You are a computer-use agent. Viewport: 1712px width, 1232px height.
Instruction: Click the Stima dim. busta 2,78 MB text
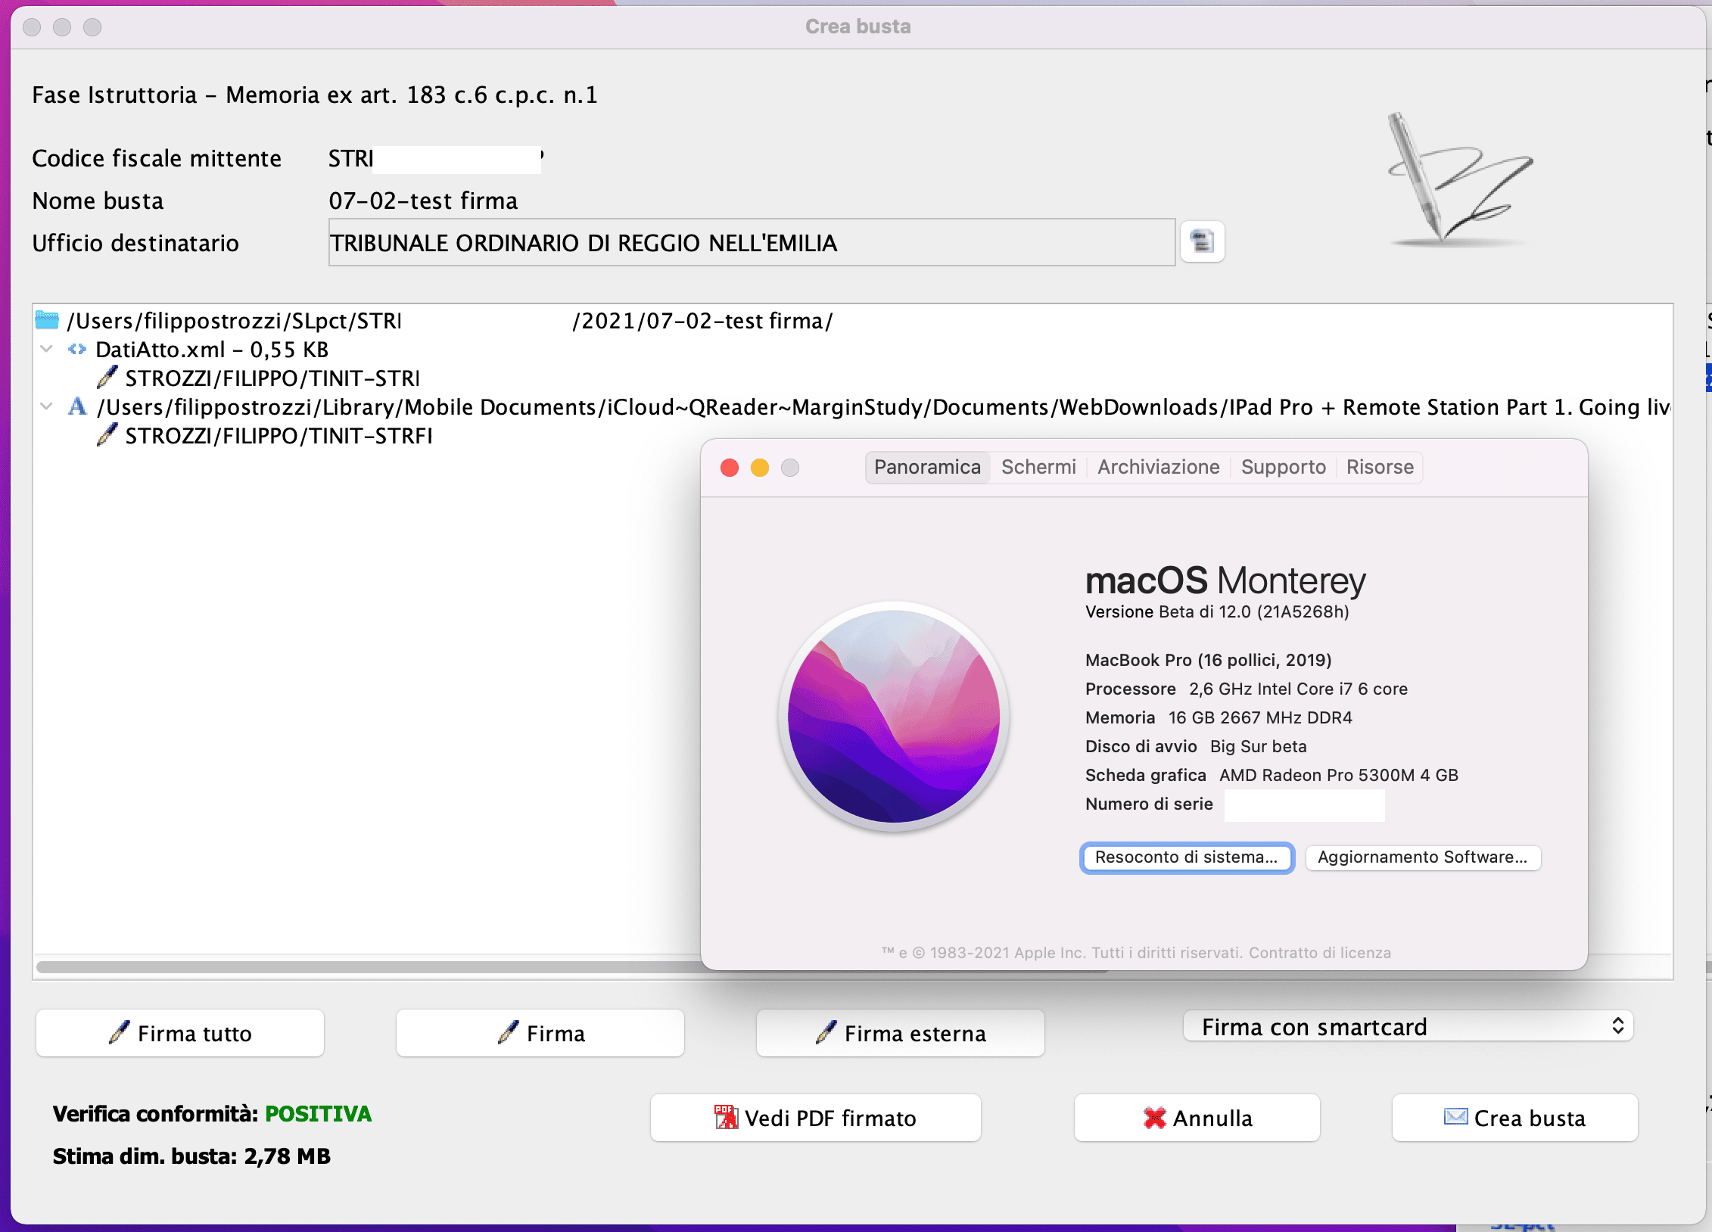pyautogui.click(x=191, y=1156)
